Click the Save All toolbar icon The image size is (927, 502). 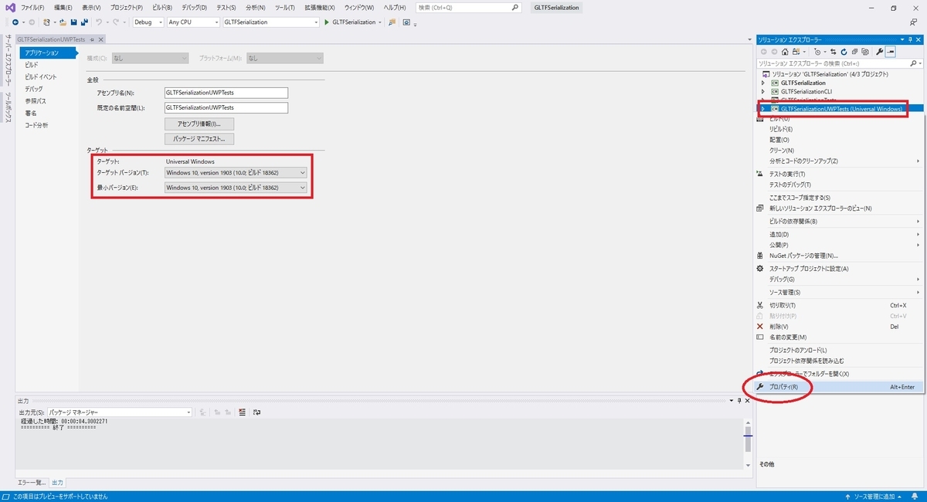click(x=84, y=22)
